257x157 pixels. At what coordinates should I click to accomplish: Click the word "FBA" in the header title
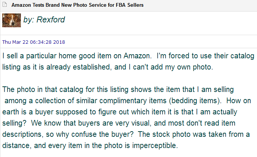pos(121,5)
